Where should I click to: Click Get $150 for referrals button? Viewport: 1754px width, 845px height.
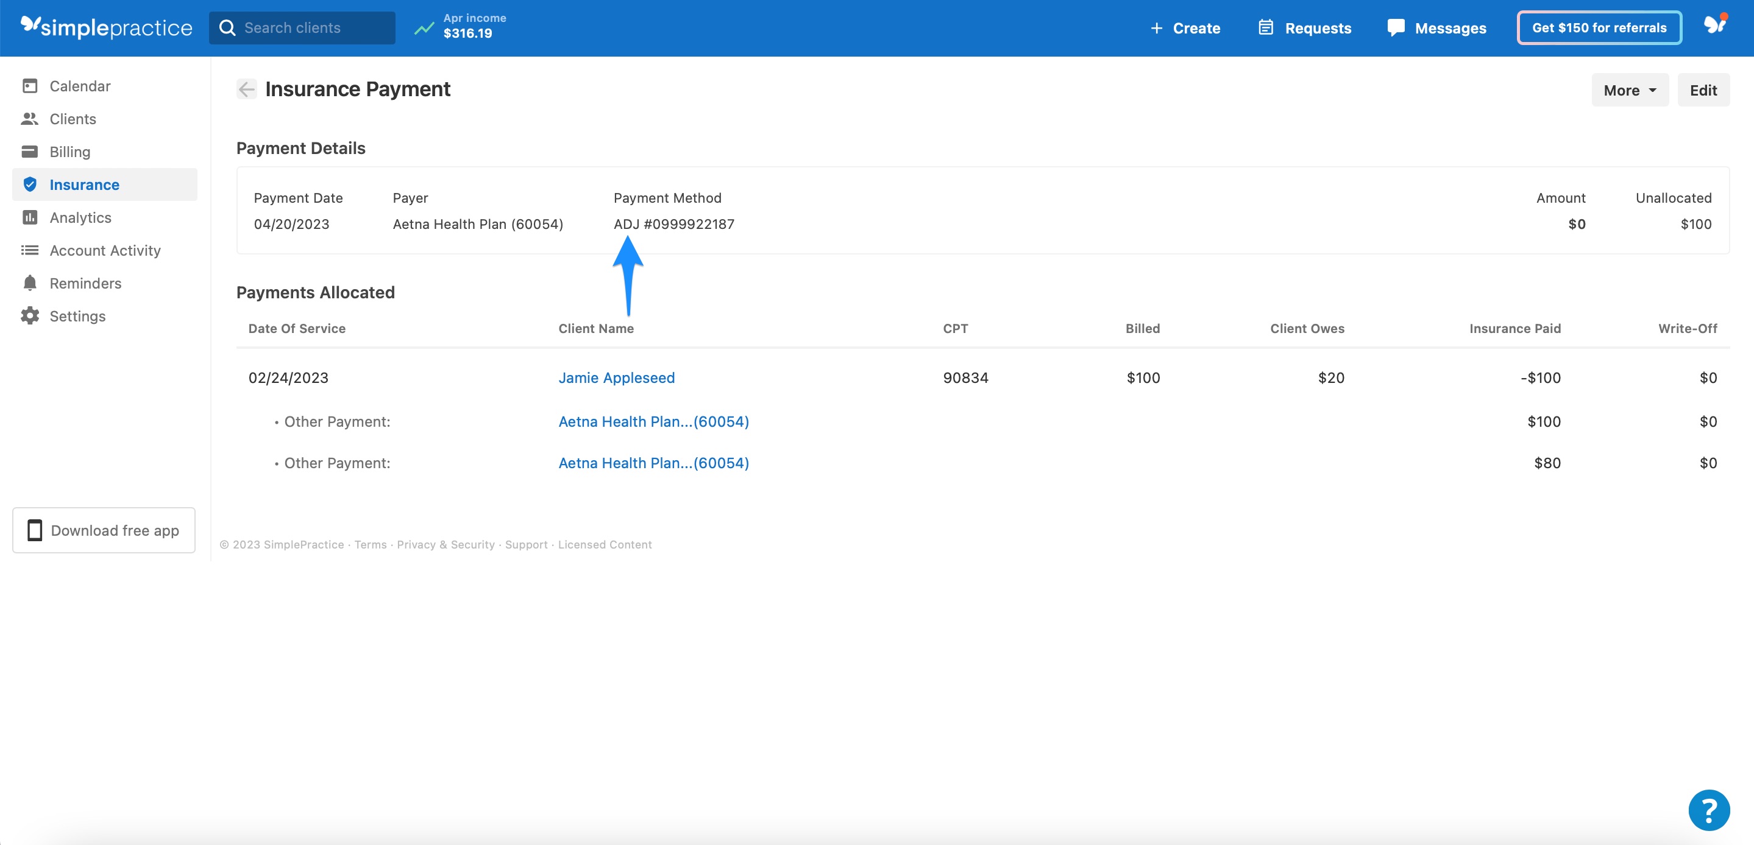(x=1599, y=28)
